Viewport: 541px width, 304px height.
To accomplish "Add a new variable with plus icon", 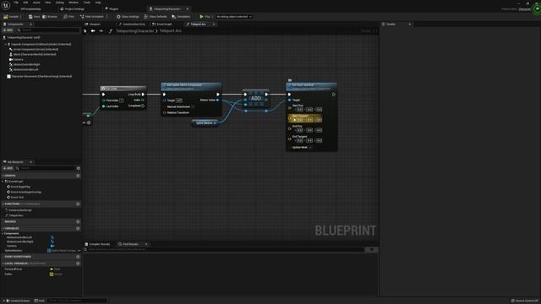I will pyautogui.click(x=78, y=228).
